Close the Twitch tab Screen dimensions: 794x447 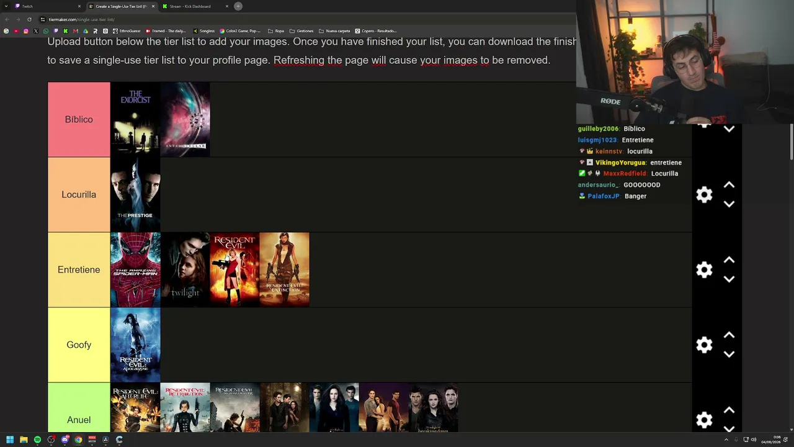[79, 6]
